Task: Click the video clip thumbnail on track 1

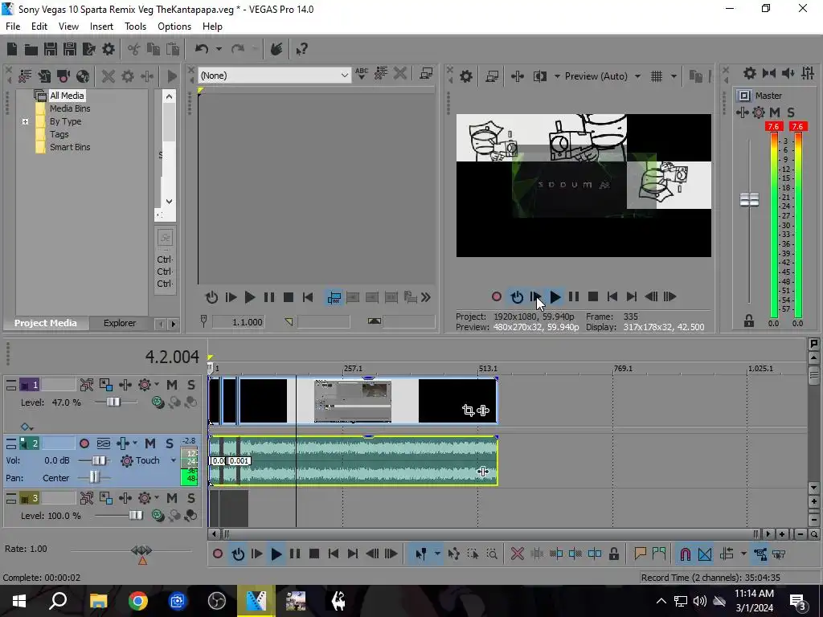Action: [x=353, y=401]
